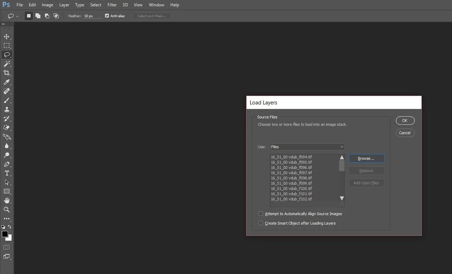Select file 16_51_00 vdub_f098.tif in the list

tap(292, 178)
